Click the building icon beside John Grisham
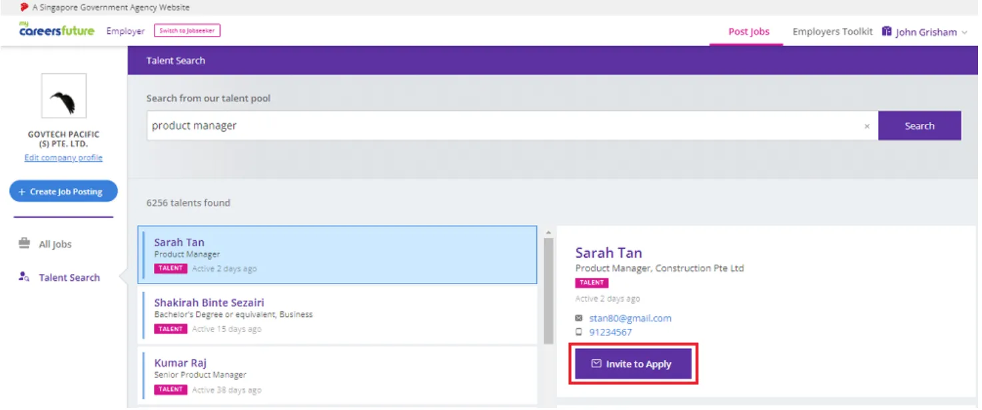 coord(887,31)
